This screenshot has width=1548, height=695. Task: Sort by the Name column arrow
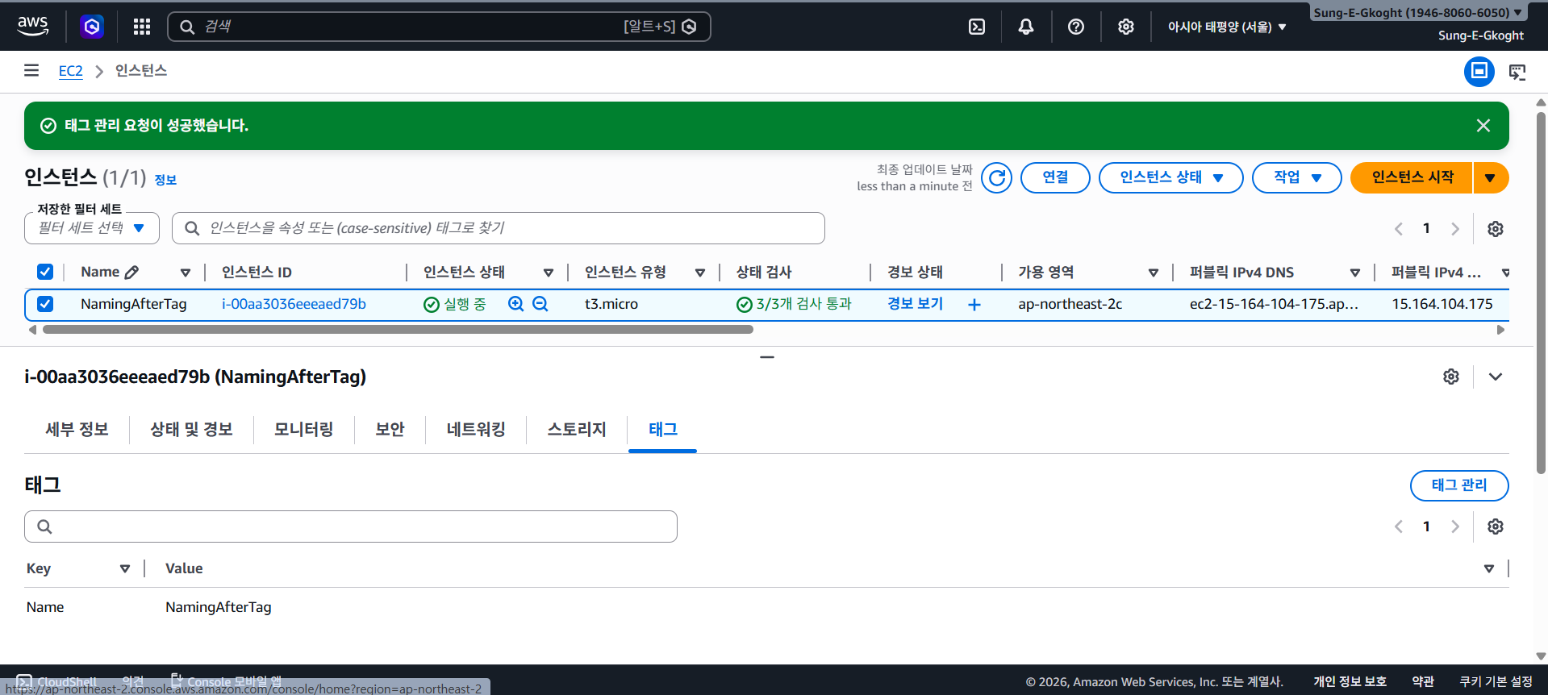pos(186,273)
